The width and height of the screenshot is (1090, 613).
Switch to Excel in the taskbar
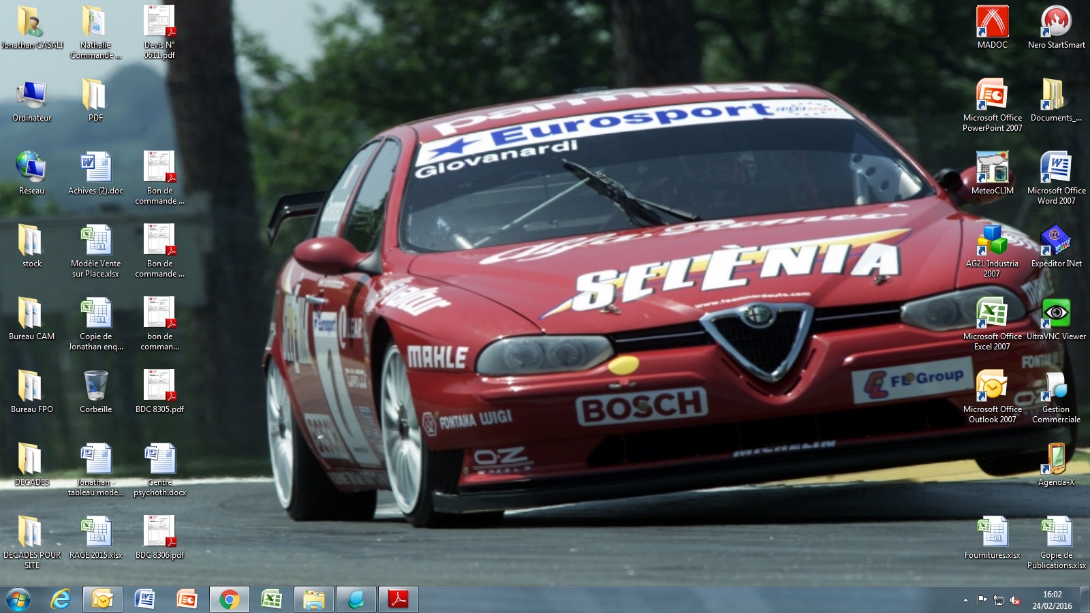[271, 599]
